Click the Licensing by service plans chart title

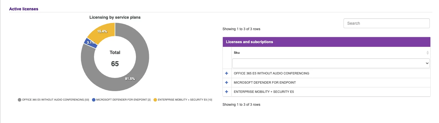(x=115, y=17)
